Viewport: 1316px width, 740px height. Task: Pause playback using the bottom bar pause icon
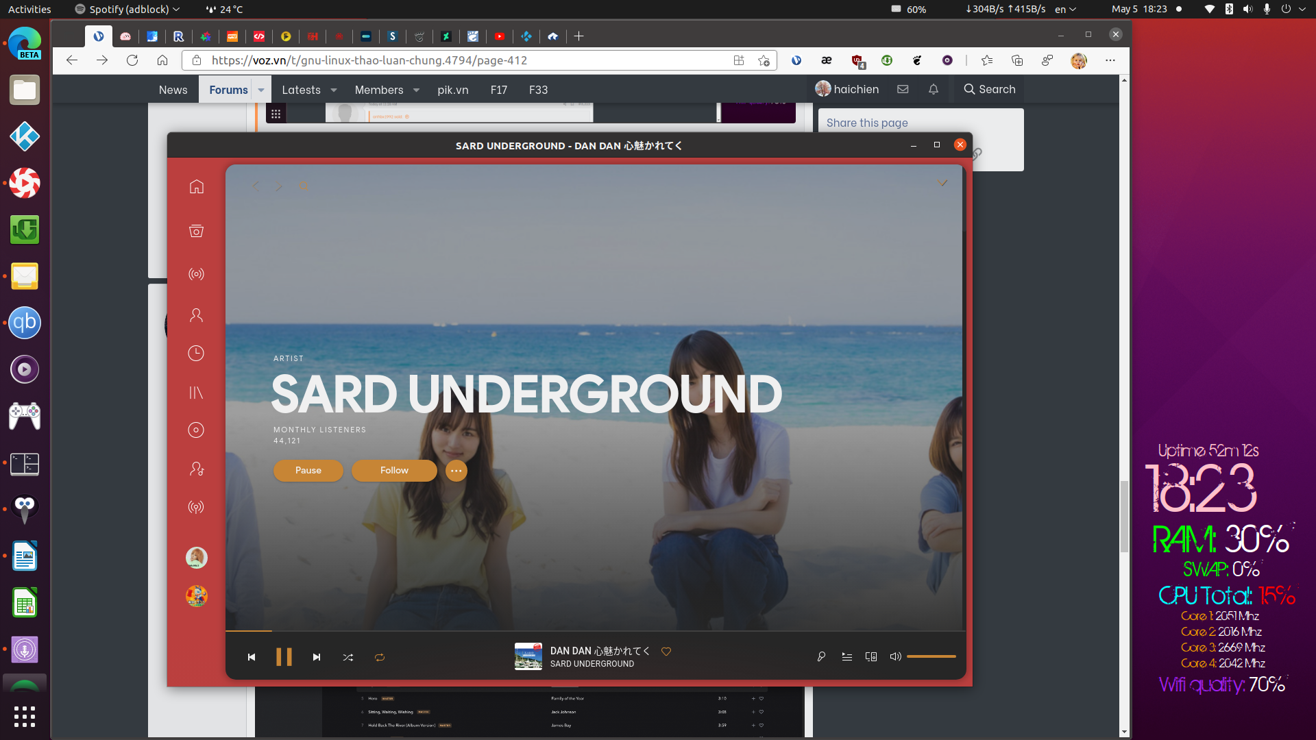[284, 657]
